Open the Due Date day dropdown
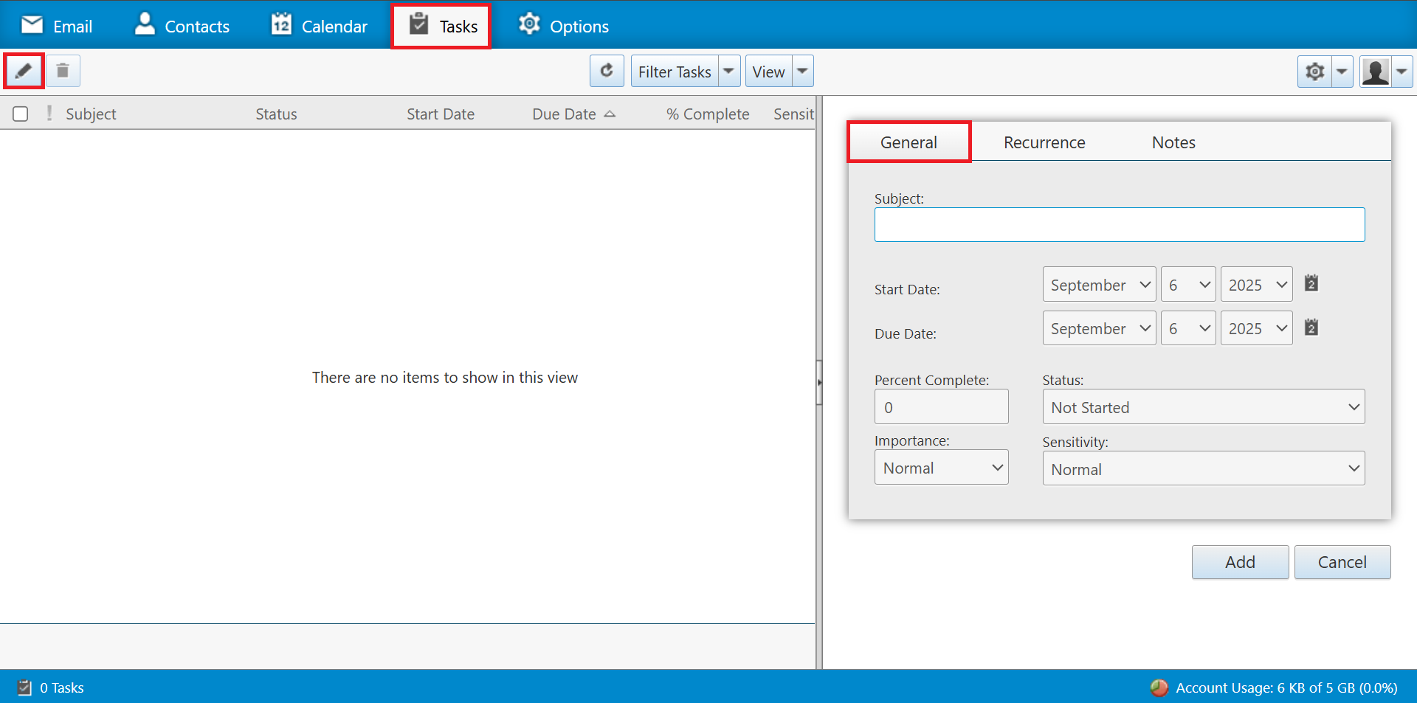Viewport: 1417px width, 703px height. point(1188,328)
